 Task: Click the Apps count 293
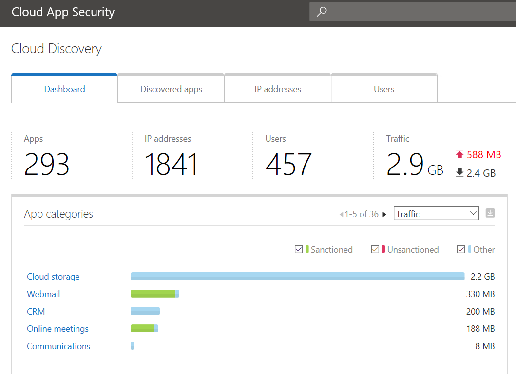coord(46,164)
